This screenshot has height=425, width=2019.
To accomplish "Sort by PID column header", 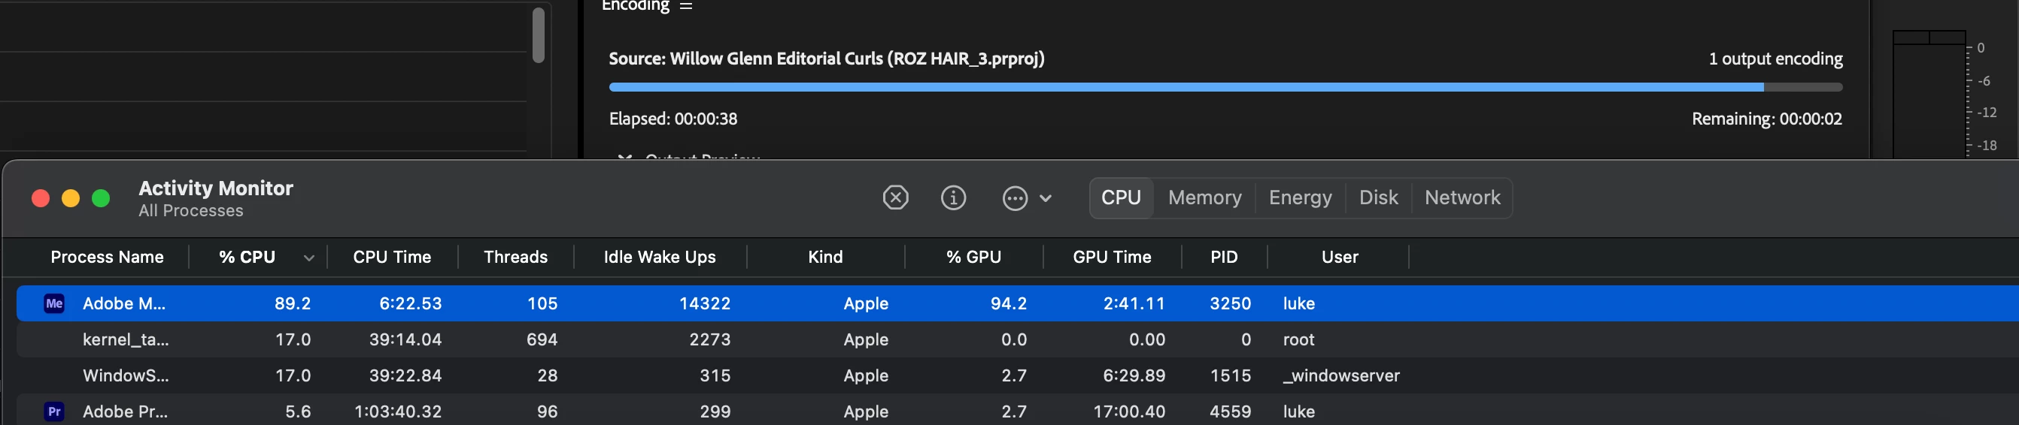I will coord(1224,257).
